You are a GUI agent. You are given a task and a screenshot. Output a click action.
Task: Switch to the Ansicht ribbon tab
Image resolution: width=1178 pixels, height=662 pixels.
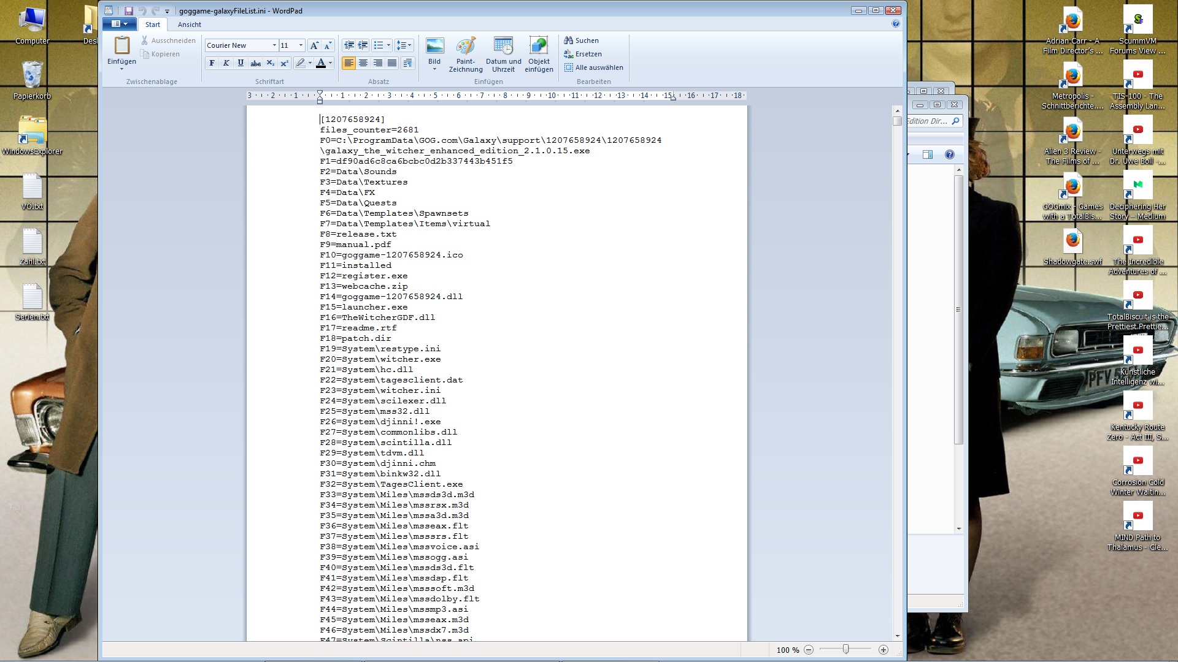[190, 25]
